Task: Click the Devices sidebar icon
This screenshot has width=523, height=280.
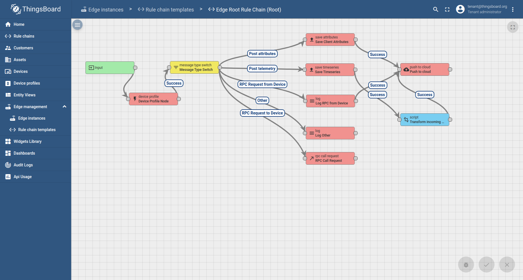Action: [x=8, y=71]
